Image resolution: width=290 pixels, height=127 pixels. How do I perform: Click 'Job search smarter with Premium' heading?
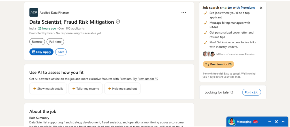(229, 8)
